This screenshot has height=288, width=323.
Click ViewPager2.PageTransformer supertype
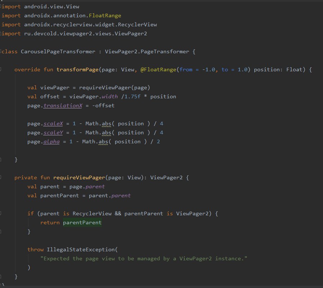click(147, 51)
